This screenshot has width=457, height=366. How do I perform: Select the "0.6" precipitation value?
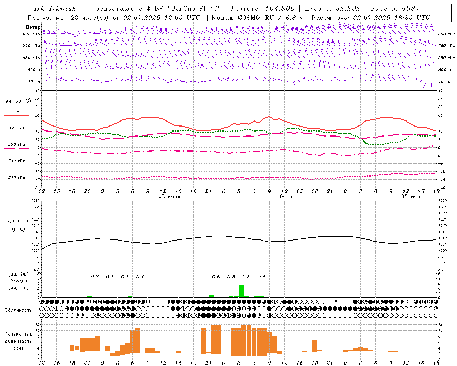pos(216,277)
